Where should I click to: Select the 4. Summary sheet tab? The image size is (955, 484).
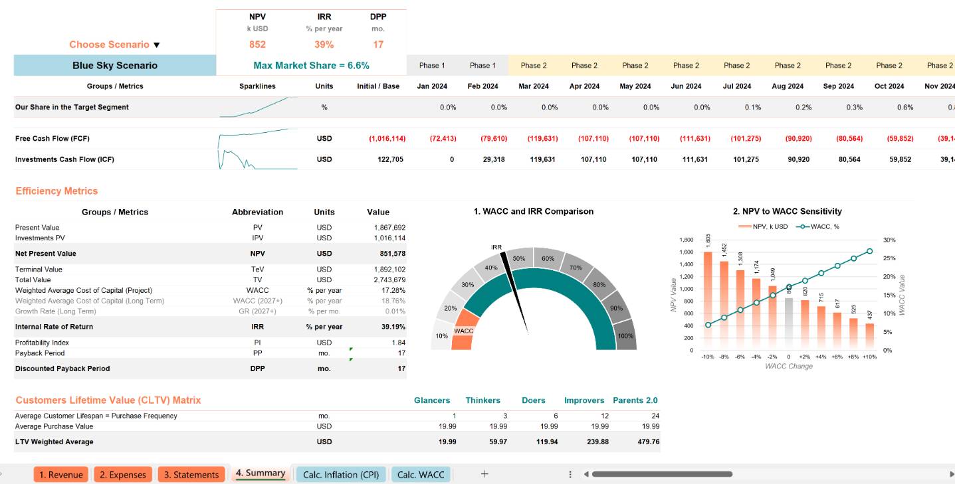coord(261,473)
